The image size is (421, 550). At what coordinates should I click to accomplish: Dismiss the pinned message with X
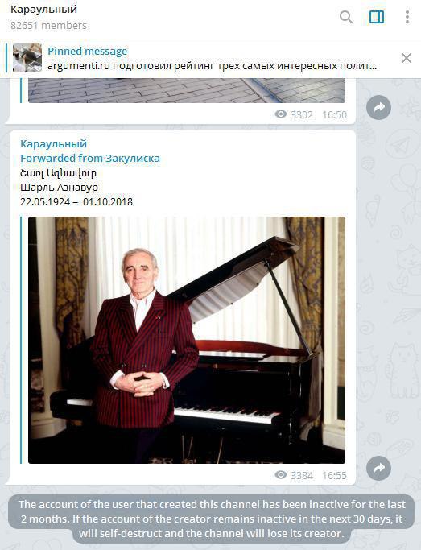[x=407, y=58]
